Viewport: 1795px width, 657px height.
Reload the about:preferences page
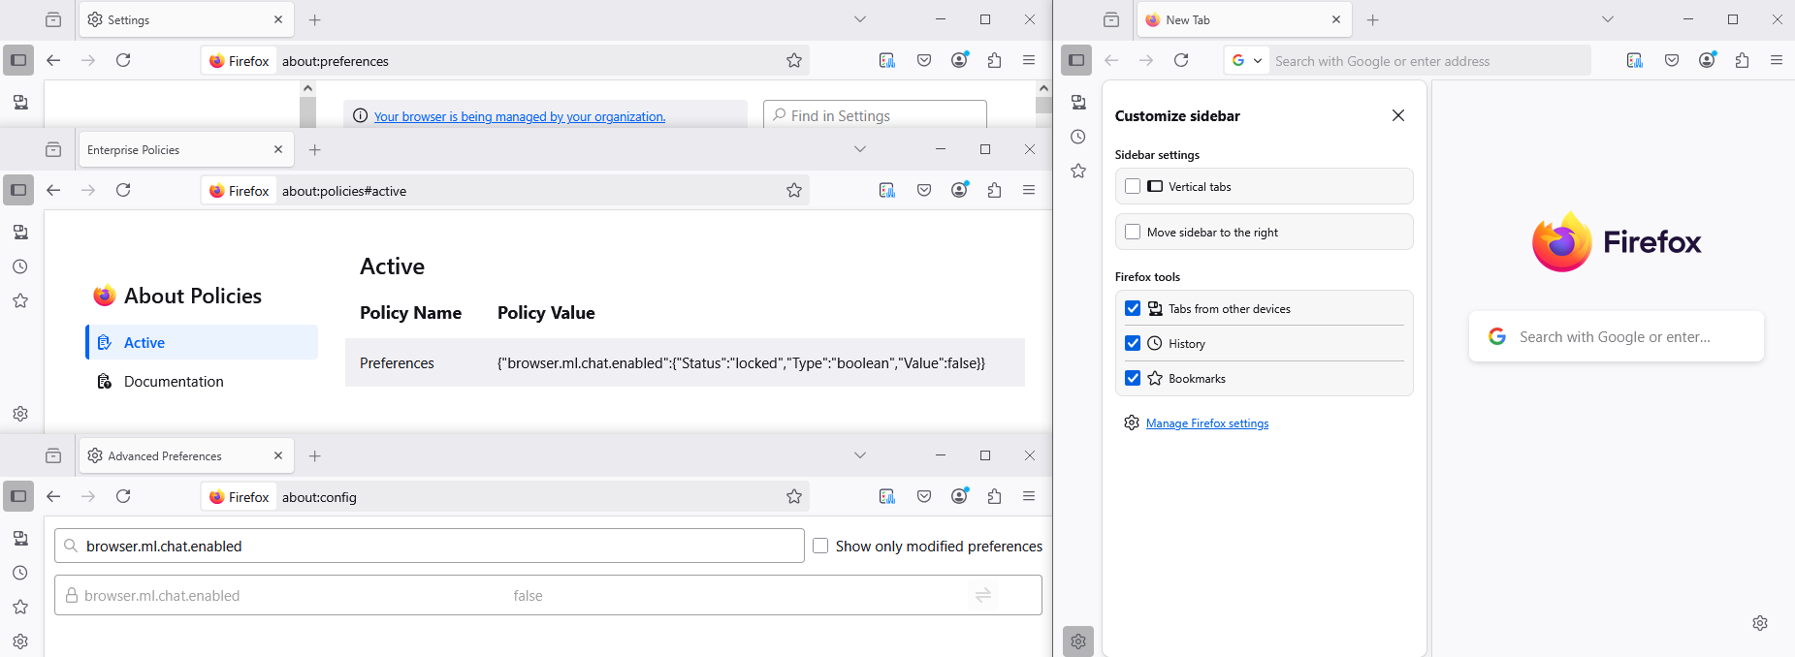[123, 60]
